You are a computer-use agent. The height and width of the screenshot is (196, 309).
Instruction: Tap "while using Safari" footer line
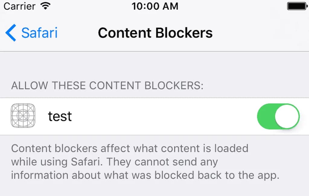[x=57, y=162]
